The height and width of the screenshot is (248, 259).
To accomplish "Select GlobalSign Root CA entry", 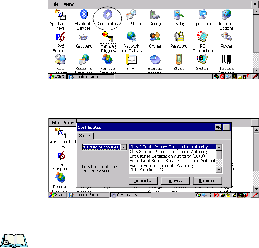I will pyautogui.click(x=172, y=170).
